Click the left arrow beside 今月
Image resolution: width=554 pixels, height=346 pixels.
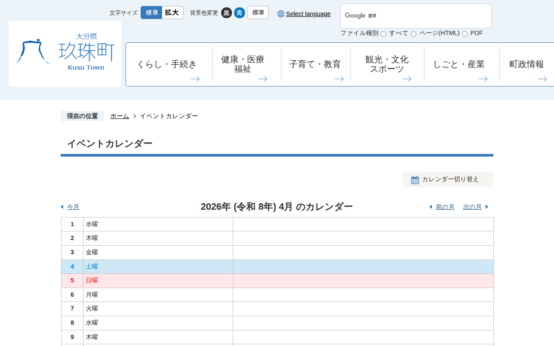pyautogui.click(x=62, y=207)
